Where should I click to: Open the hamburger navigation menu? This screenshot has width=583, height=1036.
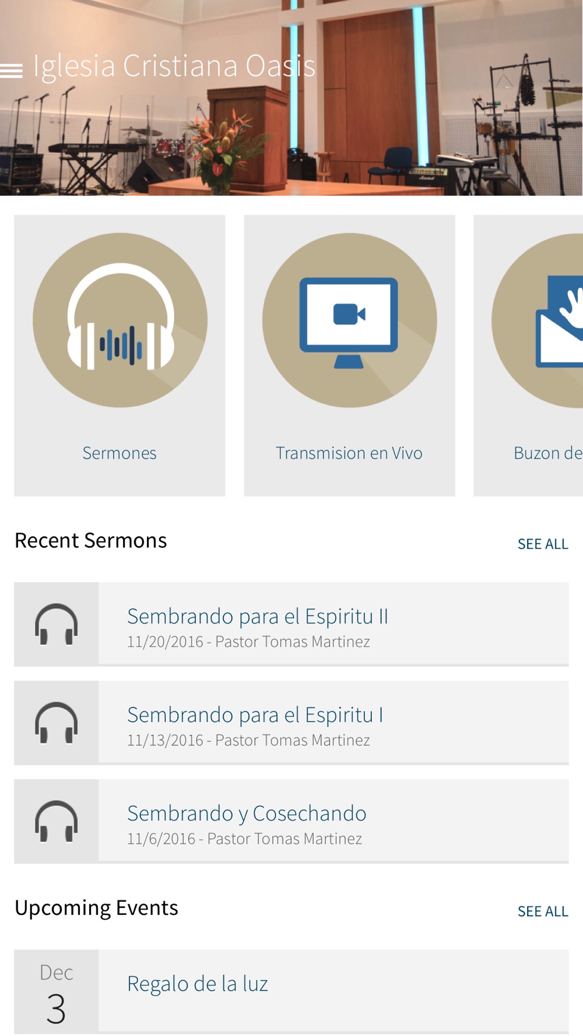(x=12, y=71)
